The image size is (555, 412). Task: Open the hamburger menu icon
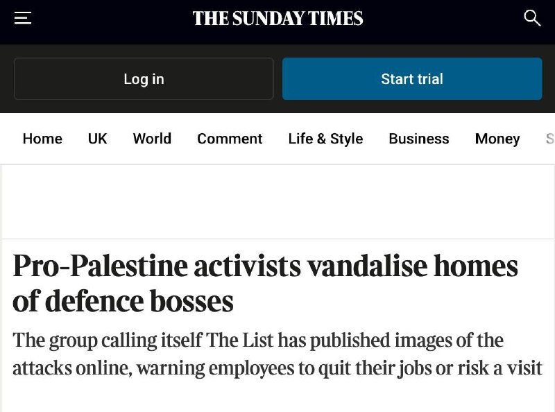click(23, 18)
